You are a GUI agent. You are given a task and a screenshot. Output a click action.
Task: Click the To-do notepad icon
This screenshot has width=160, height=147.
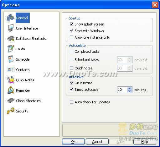pos(11,49)
